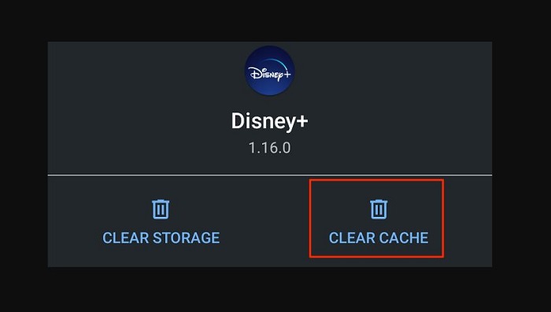Delete cached data using the right trash icon
Image resolution: width=551 pixels, height=312 pixels.
pos(379,209)
